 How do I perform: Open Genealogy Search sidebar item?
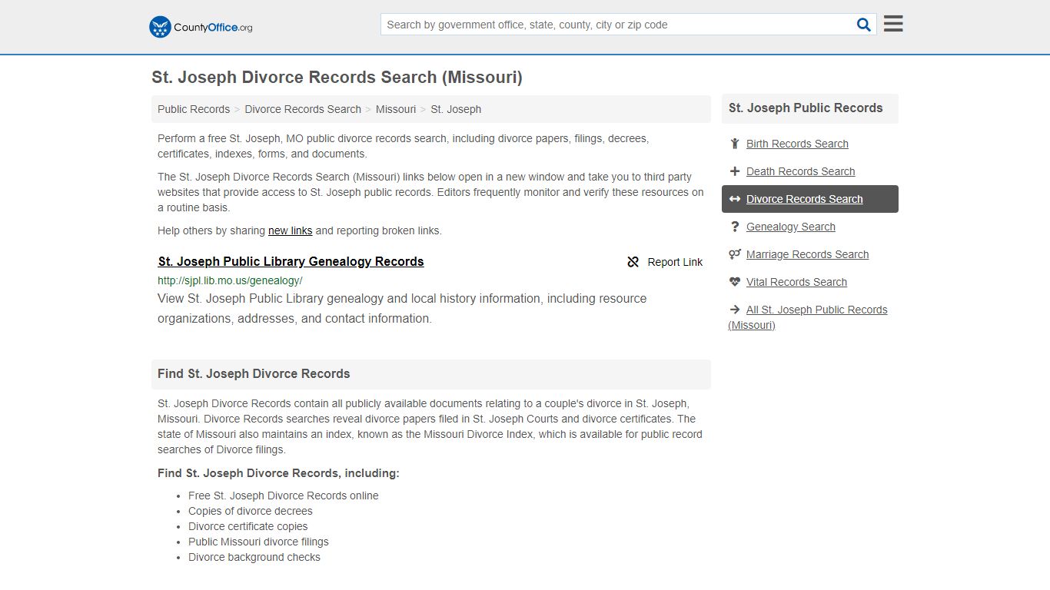click(x=790, y=227)
